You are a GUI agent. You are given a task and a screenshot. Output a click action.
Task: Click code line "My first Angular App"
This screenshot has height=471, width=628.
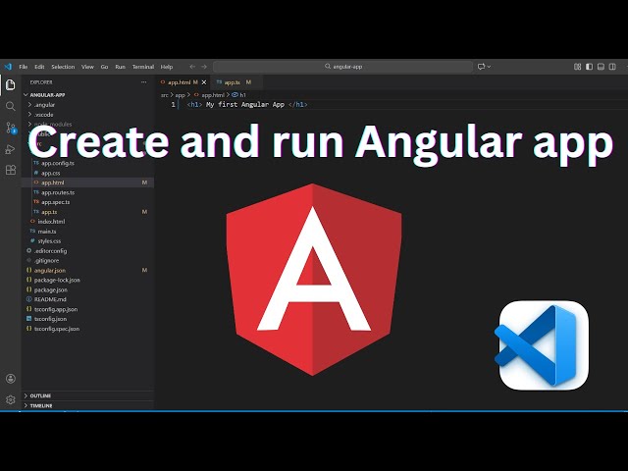245,105
